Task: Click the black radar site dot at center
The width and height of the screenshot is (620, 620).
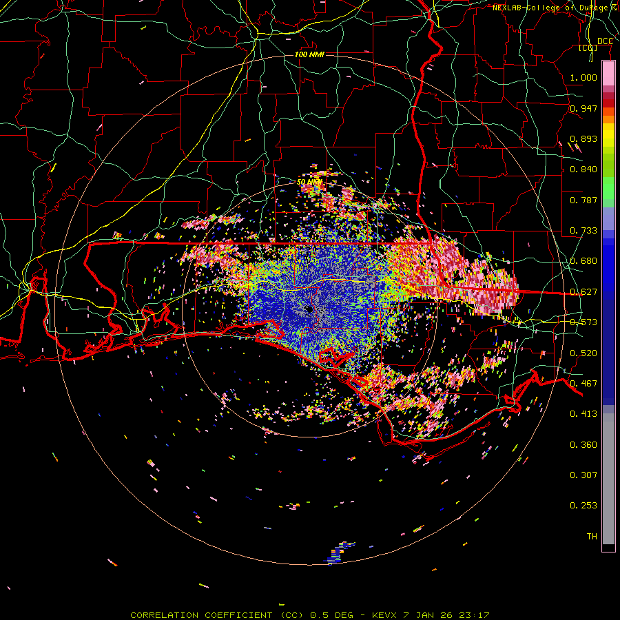Action: 309,310
